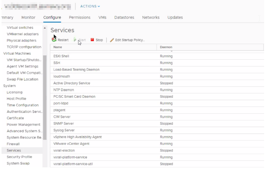Open VM Startup/Shutdown settings
The width and height of the screenshot is (269, 170).
point(24,60)
